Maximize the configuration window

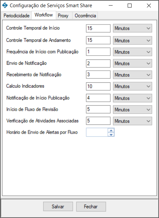130,6
